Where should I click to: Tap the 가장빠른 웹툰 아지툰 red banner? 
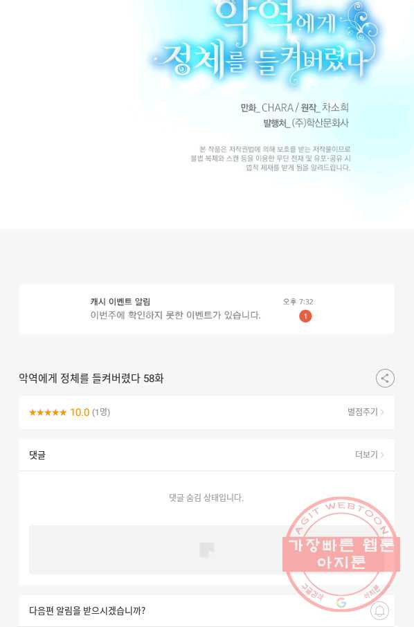(x=341, y=554)
